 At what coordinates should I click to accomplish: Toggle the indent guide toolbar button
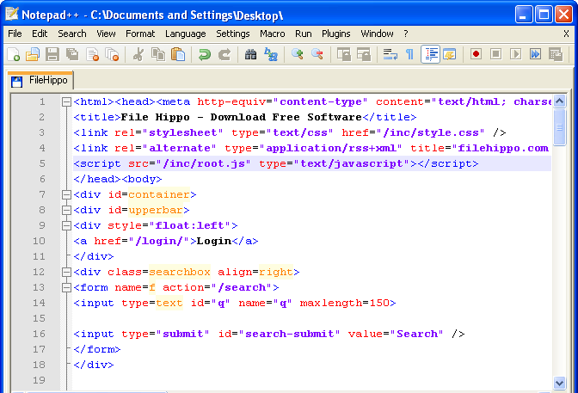(x=430, y=54)
